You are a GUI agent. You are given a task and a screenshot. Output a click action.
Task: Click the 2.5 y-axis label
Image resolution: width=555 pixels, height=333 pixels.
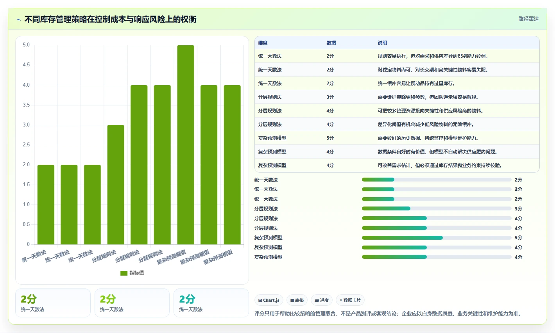(x=26, y=145)
